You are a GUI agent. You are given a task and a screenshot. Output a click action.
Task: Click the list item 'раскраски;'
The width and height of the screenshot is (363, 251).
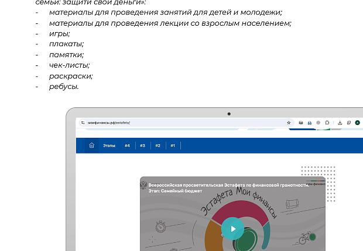[x=71, y=76]
